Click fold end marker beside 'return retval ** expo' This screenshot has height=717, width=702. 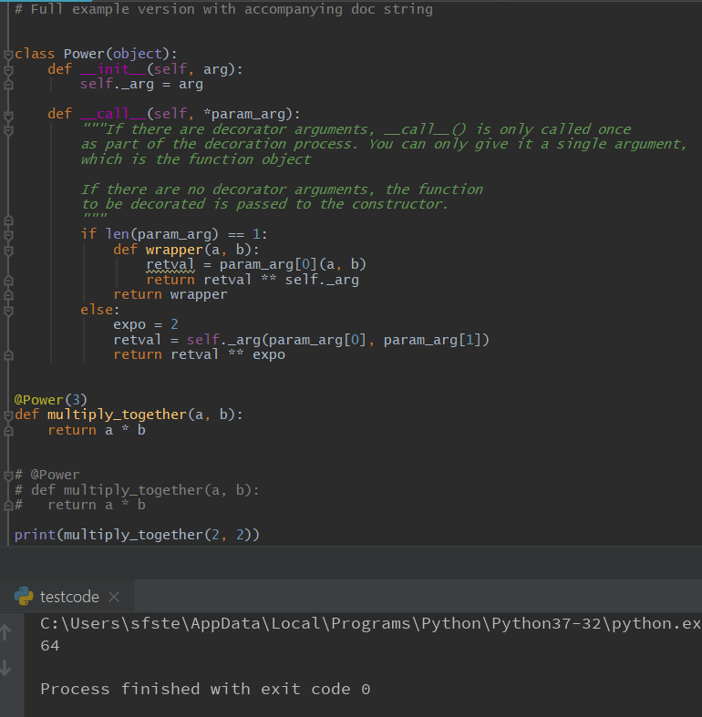click(8, 355)
